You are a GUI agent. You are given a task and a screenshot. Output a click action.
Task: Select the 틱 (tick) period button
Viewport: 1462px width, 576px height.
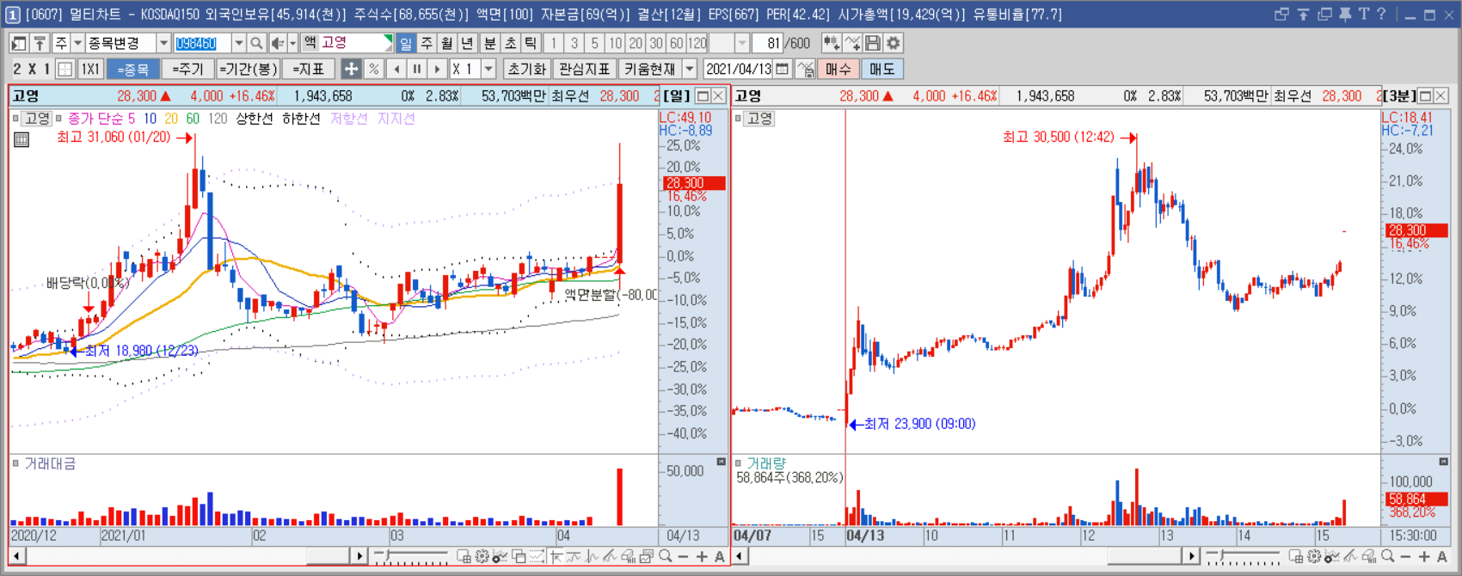(x=531, y=43)
